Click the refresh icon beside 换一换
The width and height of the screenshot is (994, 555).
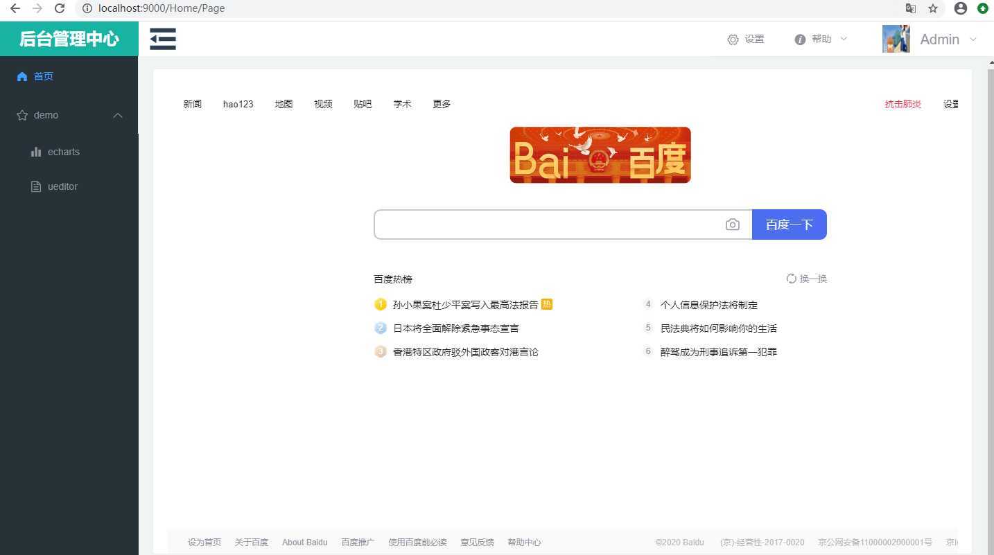point(791,279)
